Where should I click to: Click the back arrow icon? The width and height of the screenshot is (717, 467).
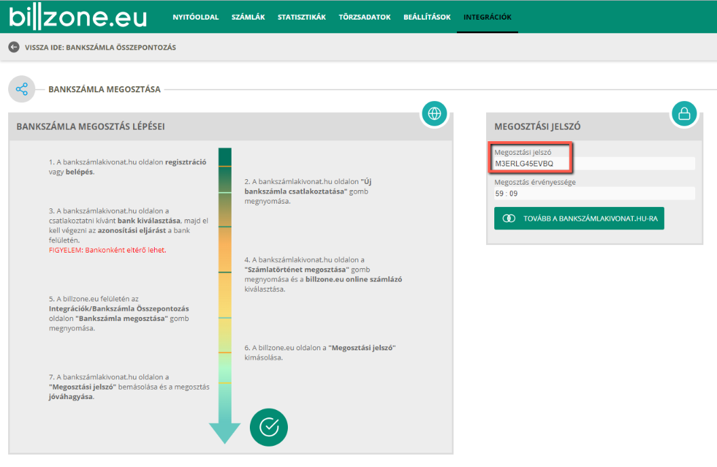tap(14, 47)
